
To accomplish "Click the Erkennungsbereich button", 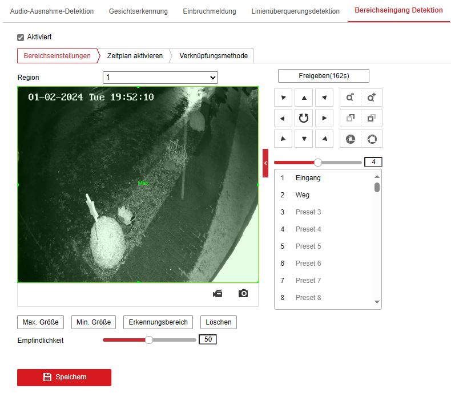I will coord(158,322).
